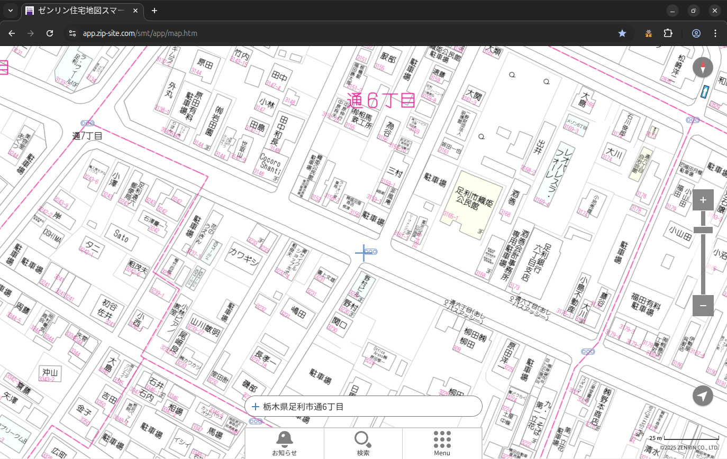Viewport: 727px width, 459px height.
Task: Open the Menu grid button
Action: [442, 443]
